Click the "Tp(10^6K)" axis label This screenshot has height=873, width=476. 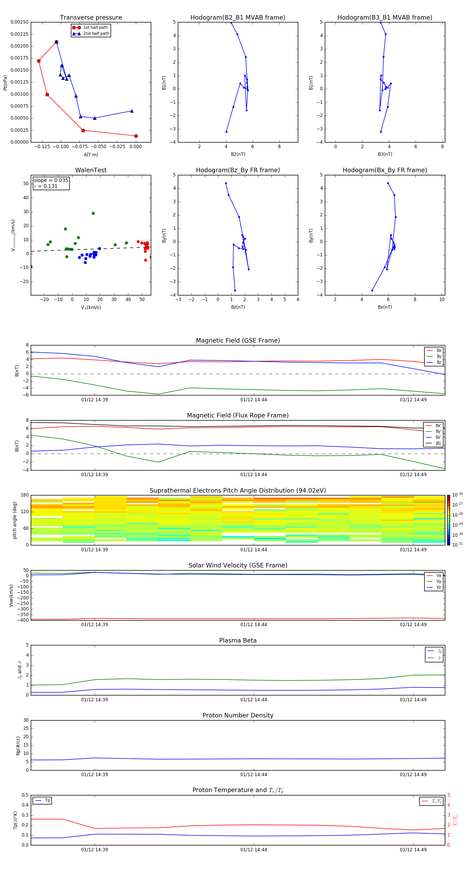(x=15, y=820)
